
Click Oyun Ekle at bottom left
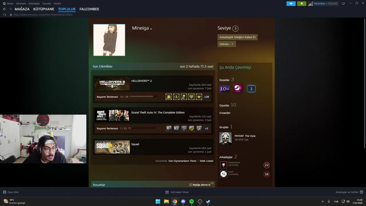tap(11, 192)
